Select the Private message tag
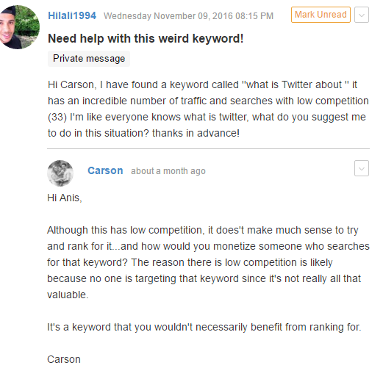Image resolution: width=383 pixels, height=368 pixels. point(89,59)
